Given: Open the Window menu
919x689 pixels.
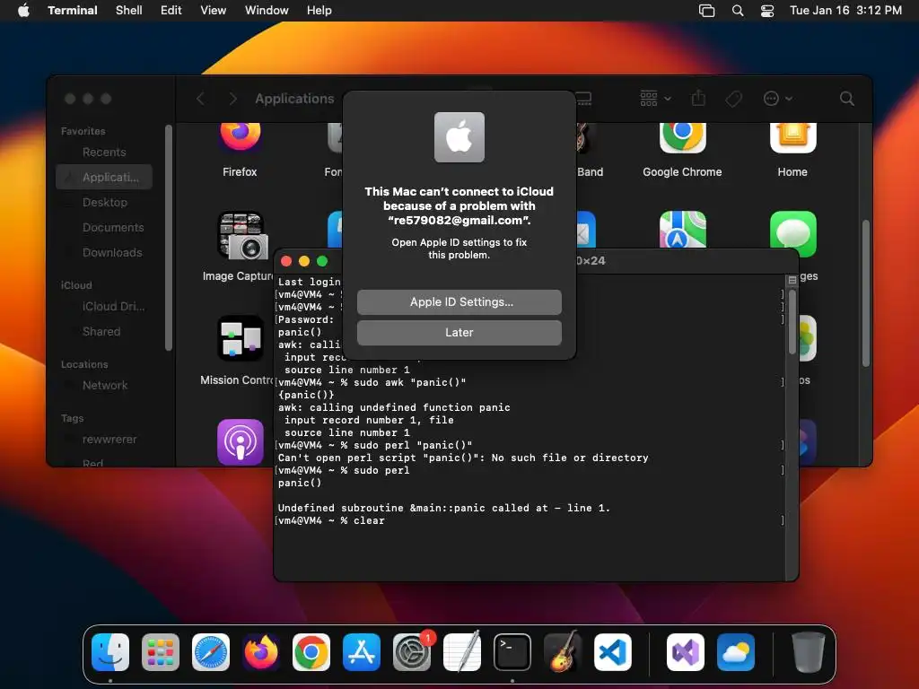Looking at the screenshot, I should (266, 11).
